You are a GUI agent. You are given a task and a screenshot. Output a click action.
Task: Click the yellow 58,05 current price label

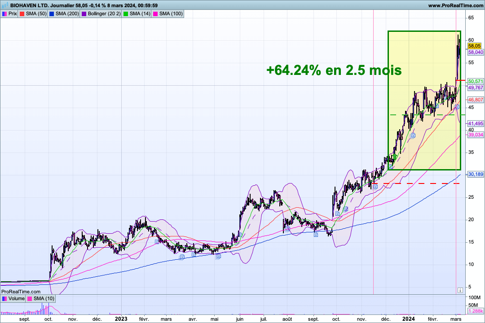(475, 46)
